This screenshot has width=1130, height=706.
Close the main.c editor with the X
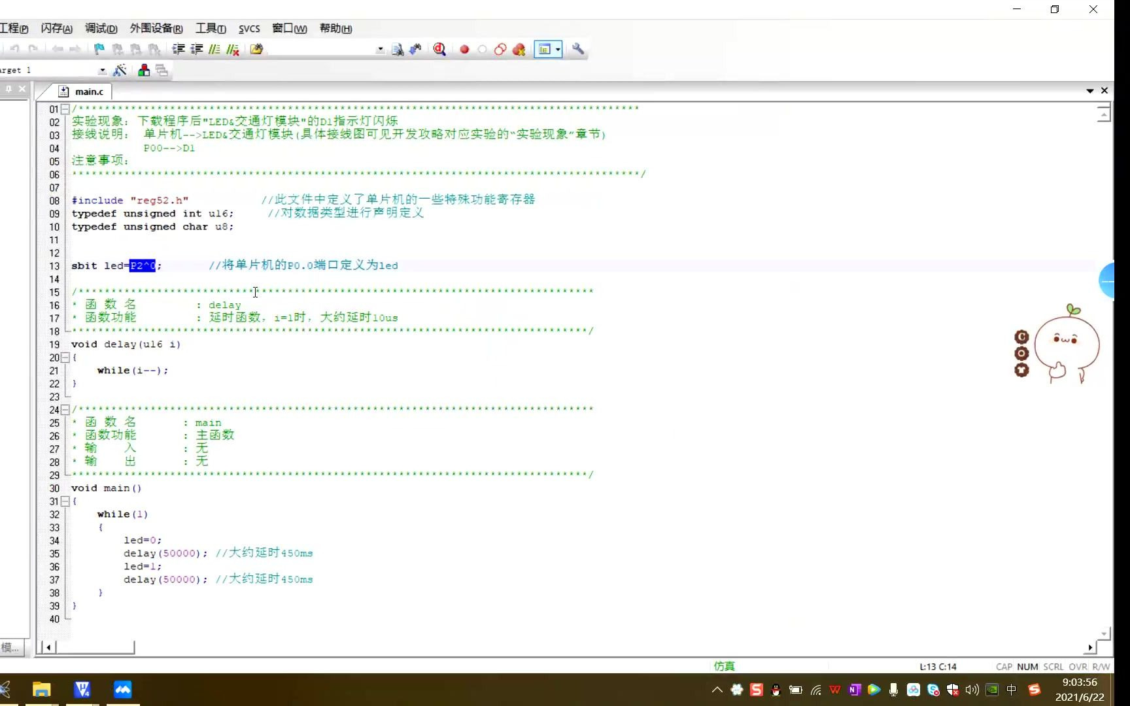point(1104,91)
